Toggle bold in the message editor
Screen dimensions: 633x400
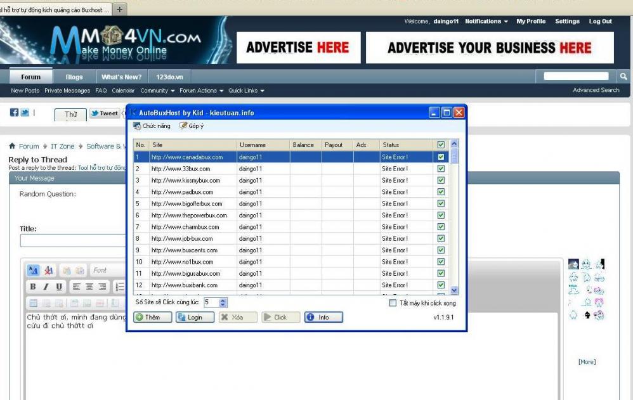[33, 287]
